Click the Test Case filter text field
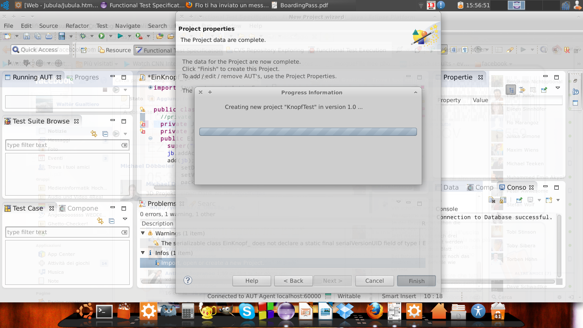Viewport: 583px width, 328px height. coord(67,232)
